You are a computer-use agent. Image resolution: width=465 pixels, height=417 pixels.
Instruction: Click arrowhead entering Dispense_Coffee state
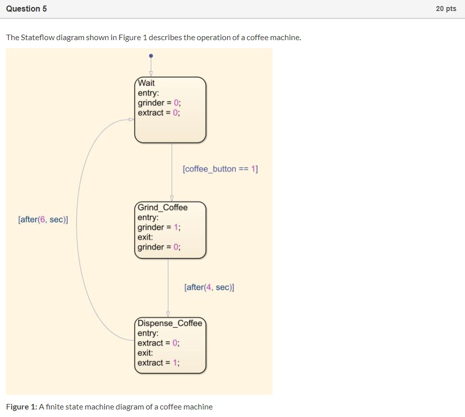(x=168, y=315)
